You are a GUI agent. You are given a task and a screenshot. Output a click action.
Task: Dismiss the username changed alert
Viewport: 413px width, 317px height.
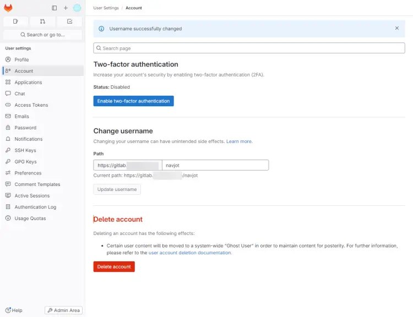click(397, 28)
